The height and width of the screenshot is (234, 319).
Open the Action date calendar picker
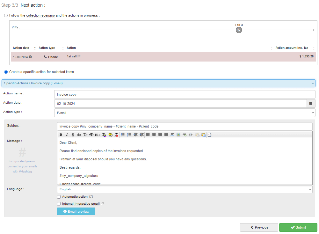point(311,104)
